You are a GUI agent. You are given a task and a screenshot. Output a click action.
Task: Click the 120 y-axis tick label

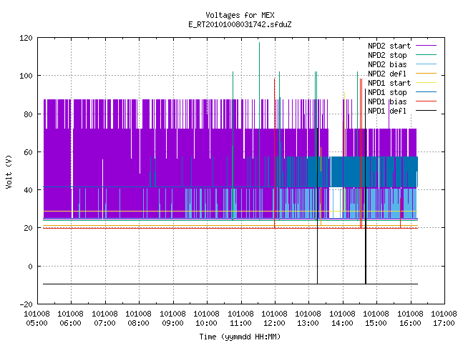tap(26, 38)
